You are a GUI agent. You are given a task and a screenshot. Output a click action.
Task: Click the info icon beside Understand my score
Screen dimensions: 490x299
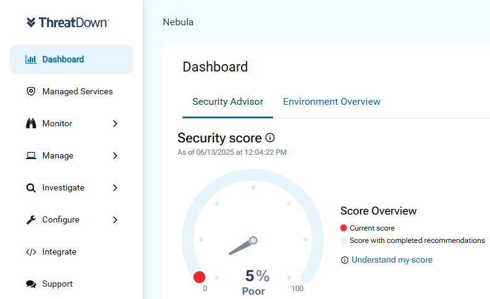[x=345, y=260]
